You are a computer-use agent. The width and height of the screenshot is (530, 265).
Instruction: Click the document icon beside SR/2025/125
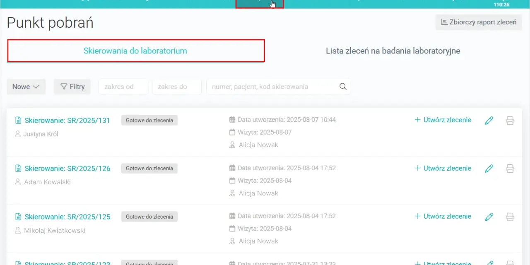(x=18, y=217)
